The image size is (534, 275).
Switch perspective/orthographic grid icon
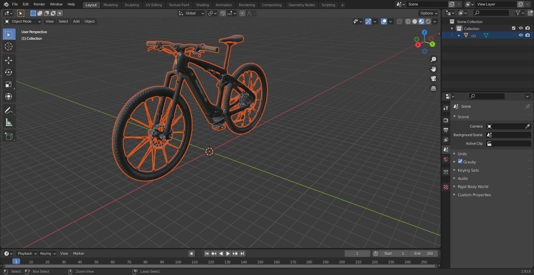pyautogui.click(x=434, y=88)
